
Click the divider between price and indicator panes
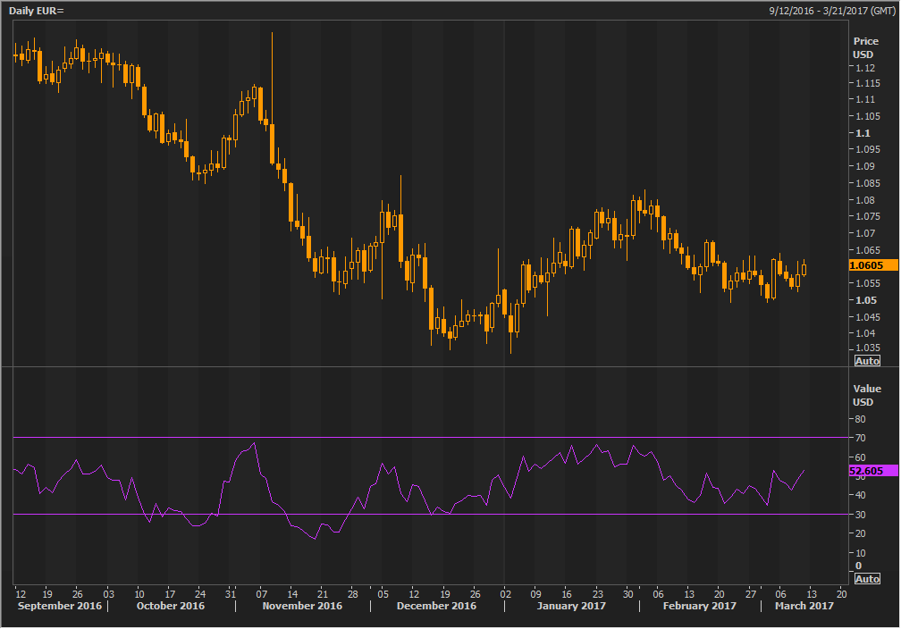point(429,367)
